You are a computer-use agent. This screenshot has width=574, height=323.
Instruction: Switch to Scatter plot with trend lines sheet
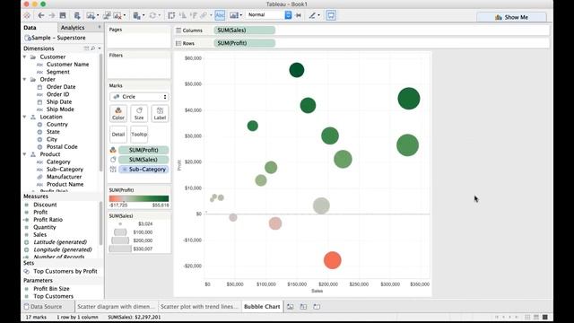(199, 307)
